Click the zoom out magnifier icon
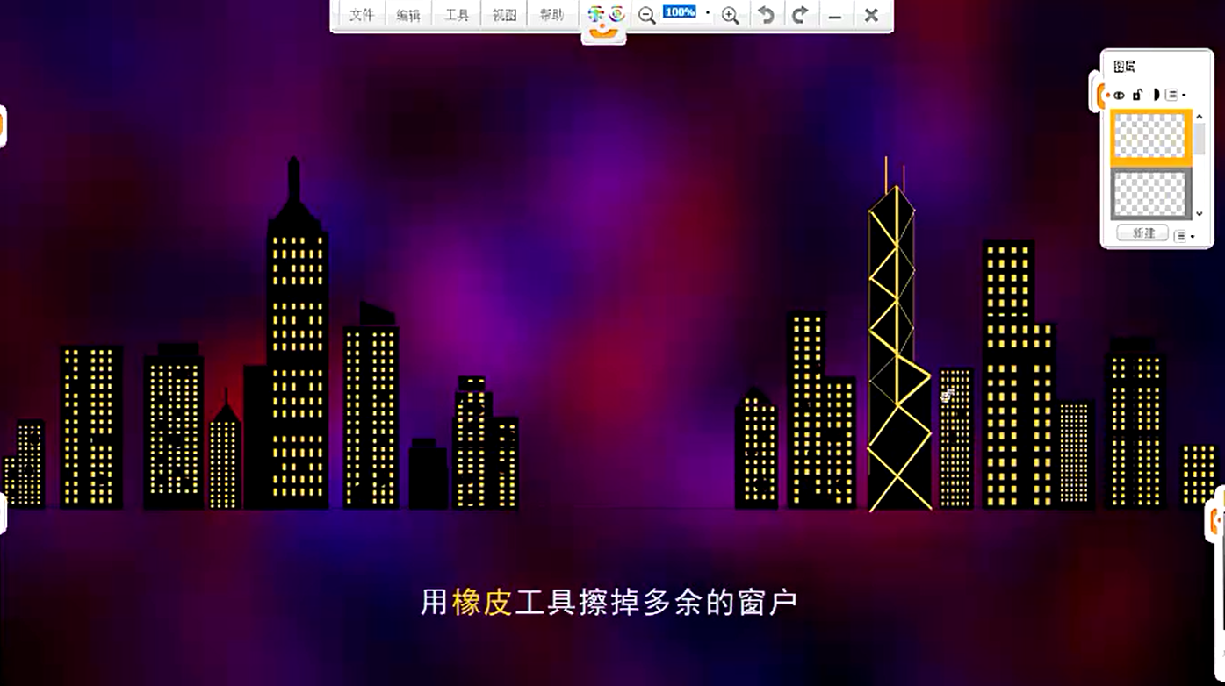Viewport: 1225px width, 686px height. (x=647, y=15)
